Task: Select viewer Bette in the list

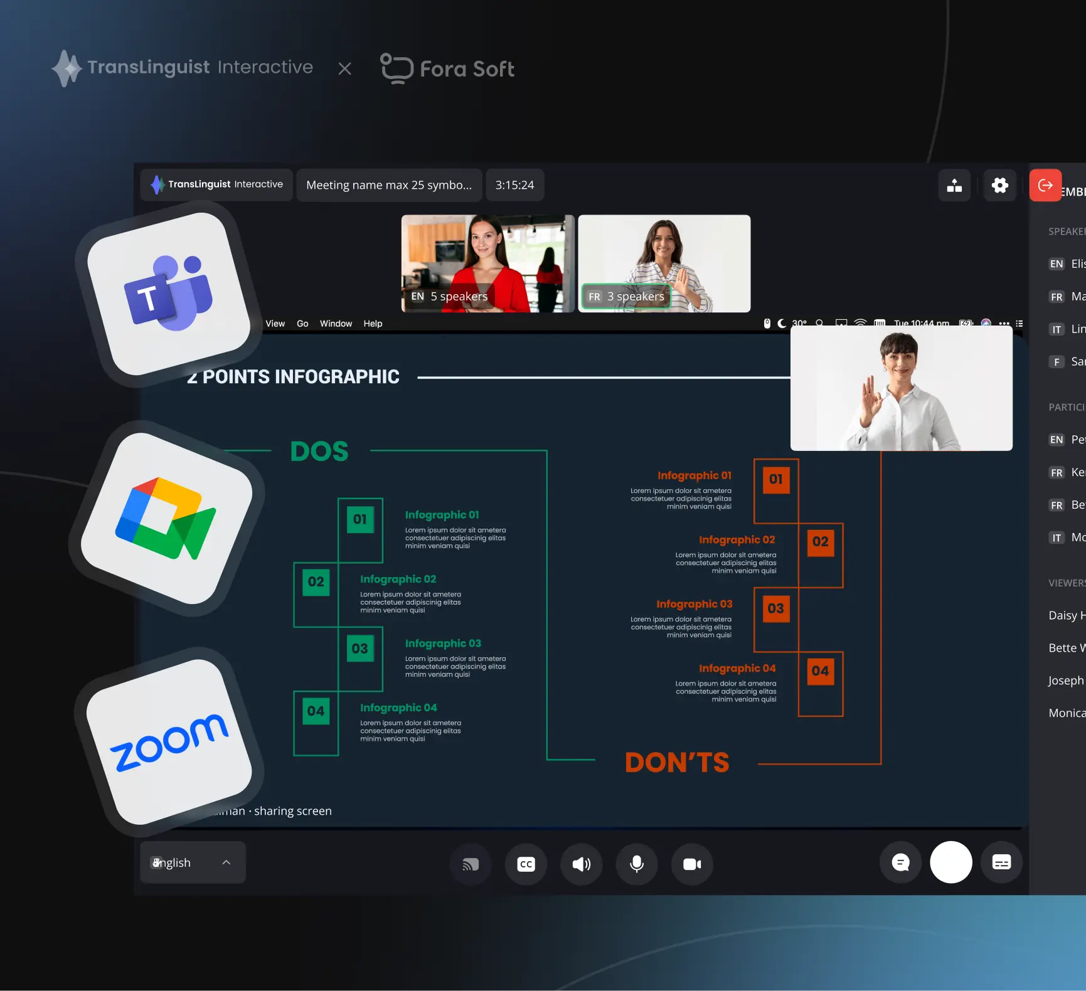Action: [x=1067, y=648]
